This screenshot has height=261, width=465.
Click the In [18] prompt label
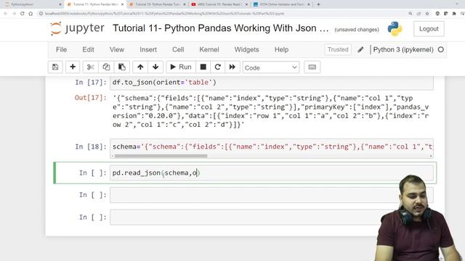coord(90,146)
